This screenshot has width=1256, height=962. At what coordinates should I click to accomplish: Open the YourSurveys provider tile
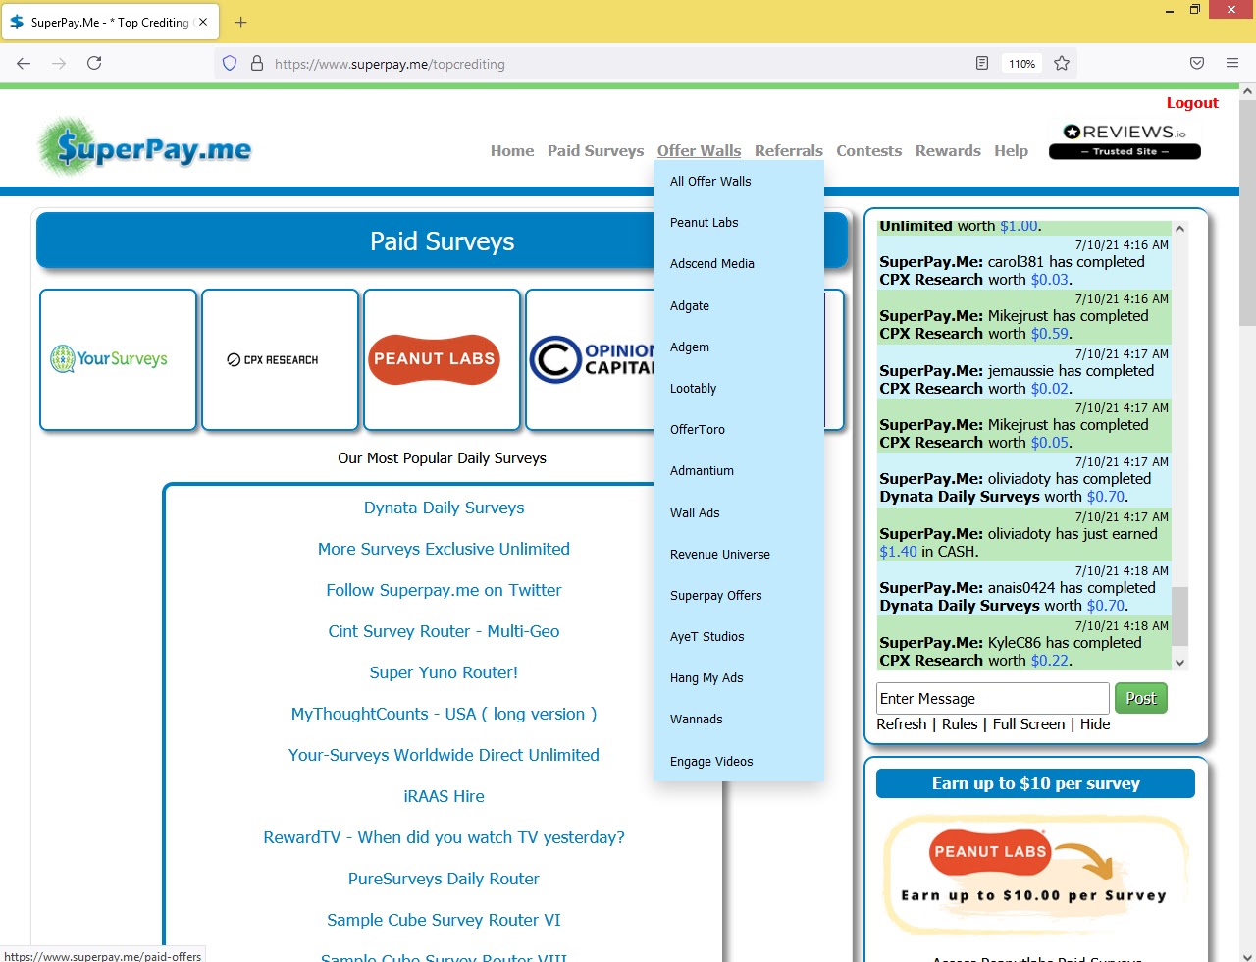pyautogui.click(x=119, y=359)
